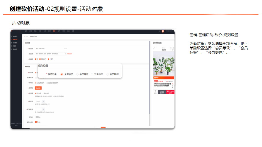Click the form's vertical scrollbar
262x147 pixels.
click(149, 77)
